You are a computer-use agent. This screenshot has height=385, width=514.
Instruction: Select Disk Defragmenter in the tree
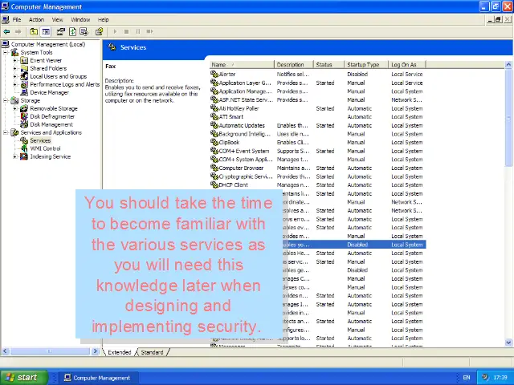51,116
